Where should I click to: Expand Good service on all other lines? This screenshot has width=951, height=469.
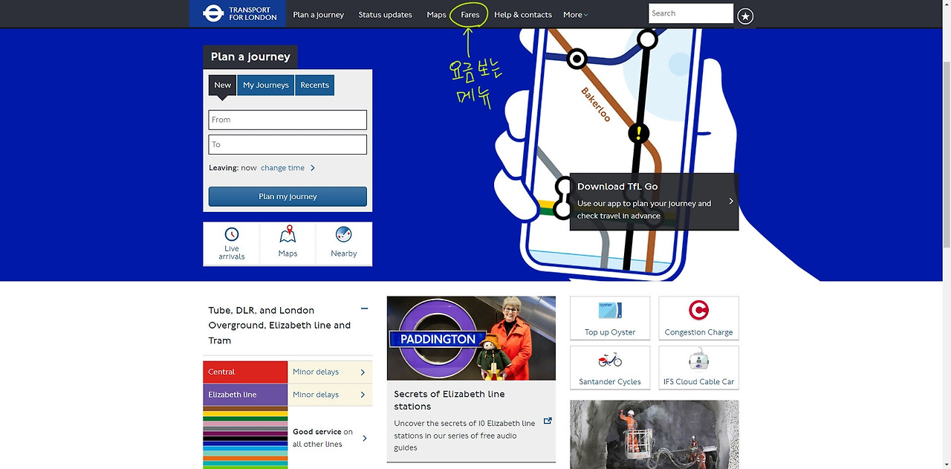[330, 438]
